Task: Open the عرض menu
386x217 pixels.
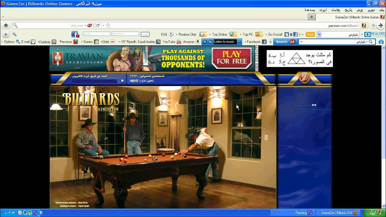Action: point(360,10)
